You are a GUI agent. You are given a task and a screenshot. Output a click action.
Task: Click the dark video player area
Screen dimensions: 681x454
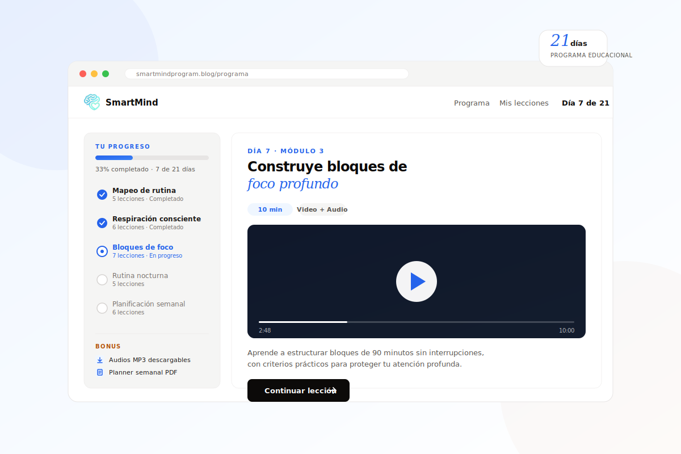(417, 281)
